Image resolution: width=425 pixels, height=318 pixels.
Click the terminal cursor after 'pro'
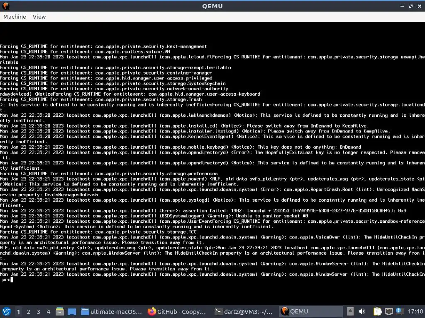[x=12, y=279]
